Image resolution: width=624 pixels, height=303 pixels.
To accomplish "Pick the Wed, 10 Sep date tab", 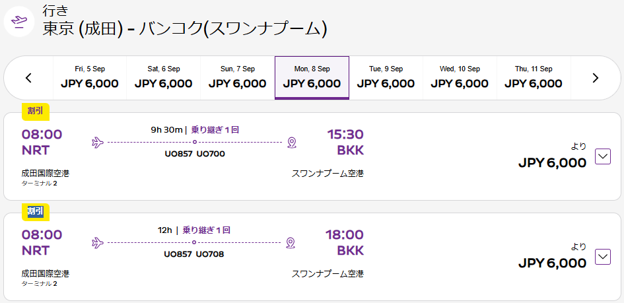I will (460, 78).
